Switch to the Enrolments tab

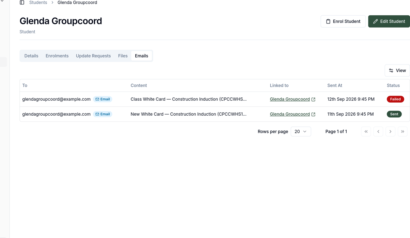click(57, 56)
